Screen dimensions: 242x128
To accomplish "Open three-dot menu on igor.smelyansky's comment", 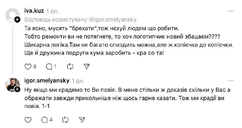I will (x=231, y=80).
